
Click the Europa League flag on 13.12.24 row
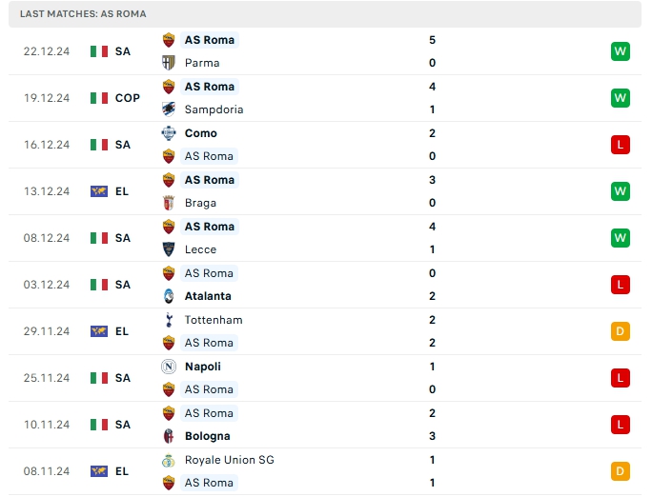pos(99,191)
